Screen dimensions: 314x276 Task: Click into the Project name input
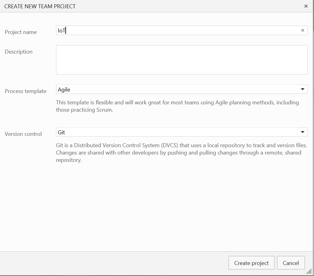(x=178, y=30)
